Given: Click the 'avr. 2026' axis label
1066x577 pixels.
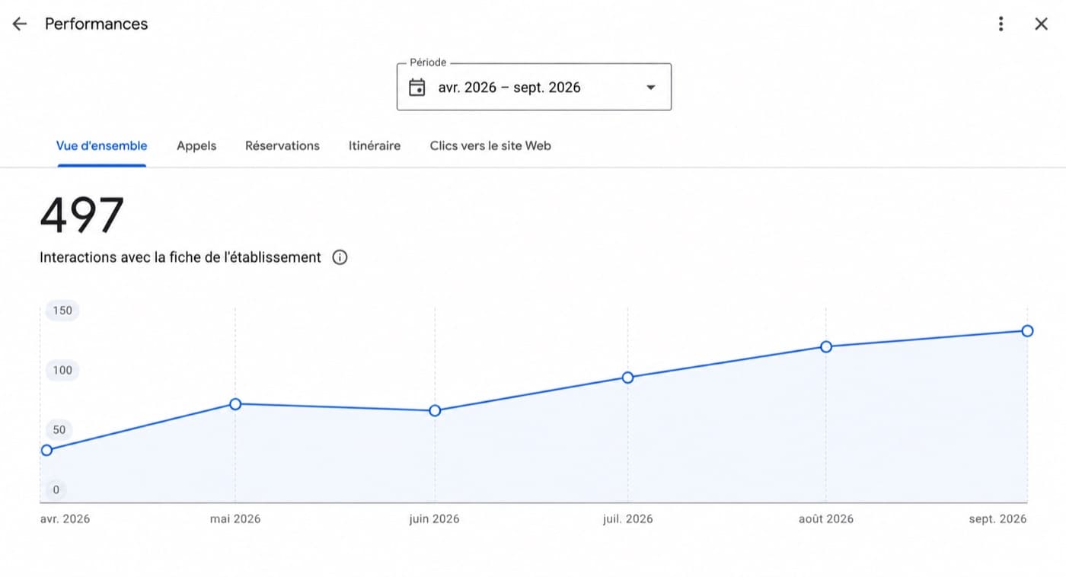Looking at the screenshot, I should [x=65, y=518].
